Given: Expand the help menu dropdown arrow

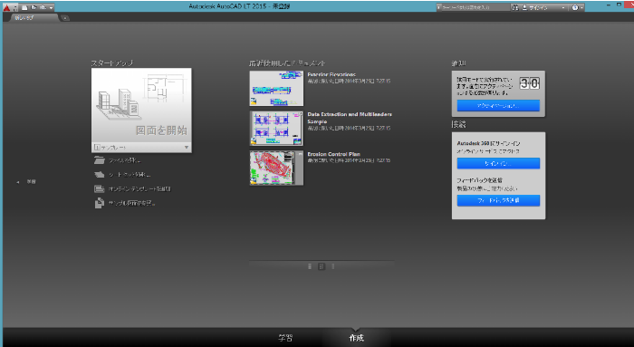Looking at the screenshot, I should tap(581, 7).
